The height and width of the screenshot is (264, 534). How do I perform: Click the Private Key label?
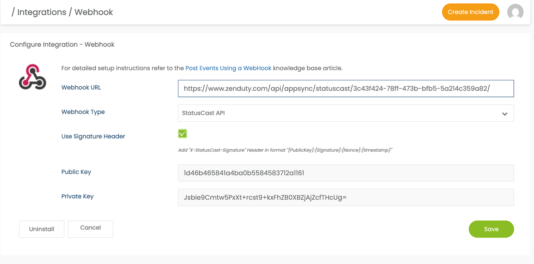pyautogui.click(x=77, y=196)
